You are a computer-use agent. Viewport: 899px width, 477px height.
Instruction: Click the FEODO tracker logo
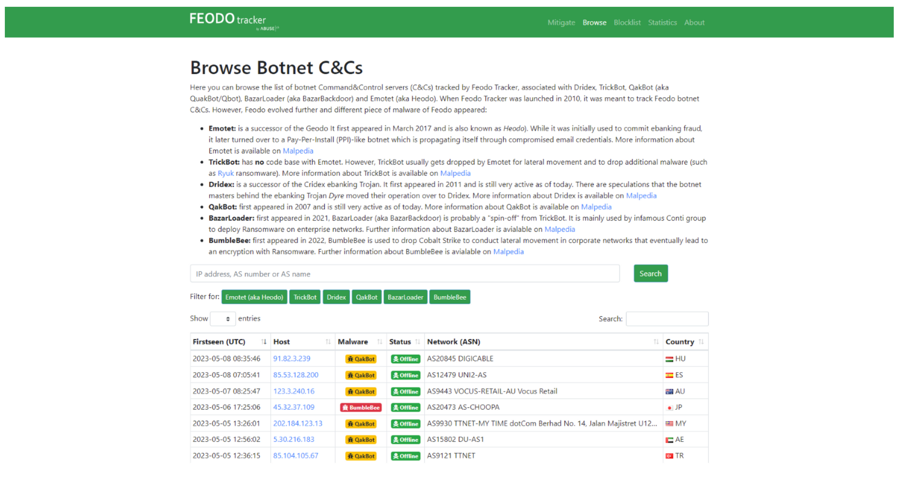pyautogui.click(x=234, y=21)
